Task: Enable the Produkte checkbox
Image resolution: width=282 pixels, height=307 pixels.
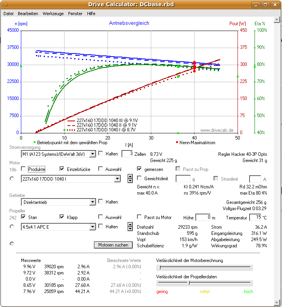Action: [24, 169]
